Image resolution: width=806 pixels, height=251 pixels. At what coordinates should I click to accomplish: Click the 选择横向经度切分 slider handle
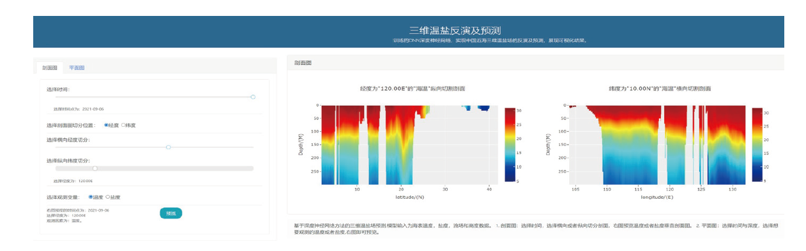[x=168, y=147]
